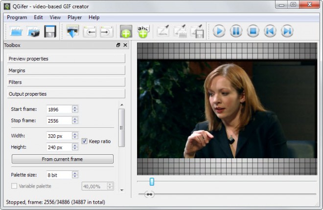Viewport: 323px width, 210px height.
Task: Decrease Palette size with down arrow
Action: 75,176
